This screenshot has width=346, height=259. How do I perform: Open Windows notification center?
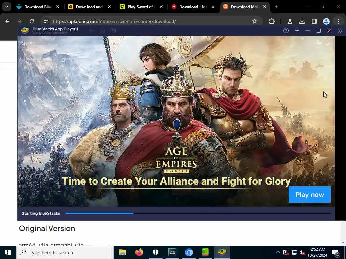click(336, 252)
